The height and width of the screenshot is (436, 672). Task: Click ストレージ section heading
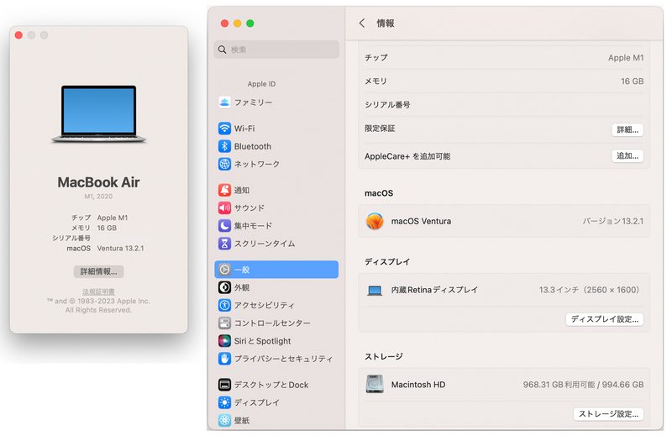point(384,356)
